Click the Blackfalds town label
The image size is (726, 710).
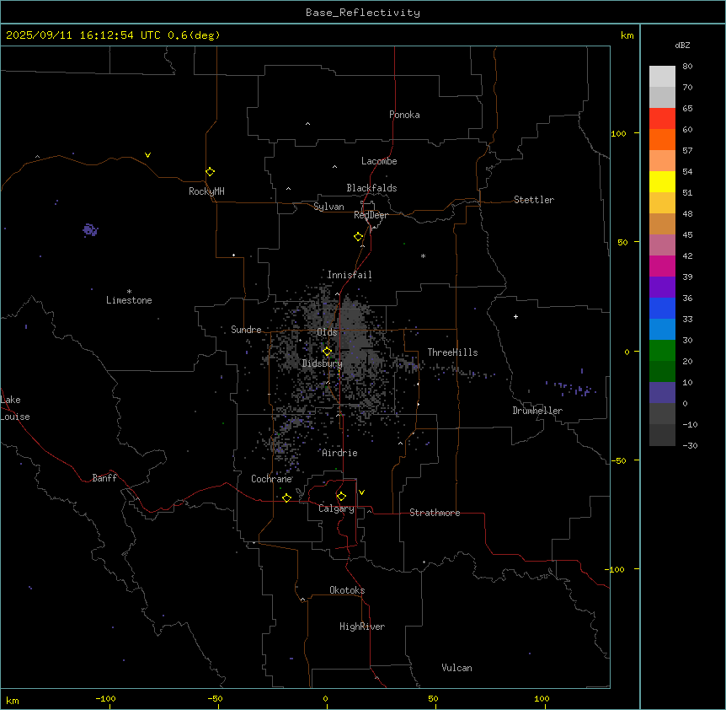pos(371,188)
